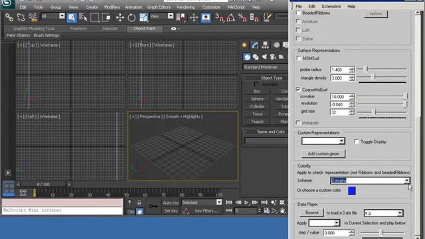The image size is (425, 239).
Task: Open the selection filter All dropdown
Action: click(x=52, y=17)
